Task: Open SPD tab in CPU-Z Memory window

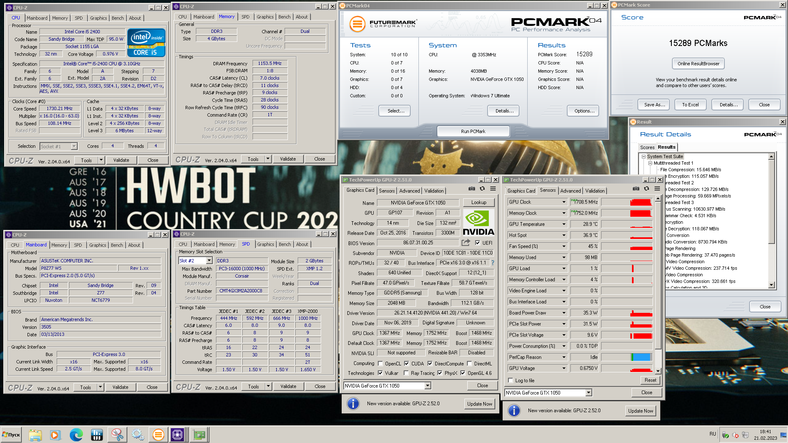Action: pyautogui.click(x=246, y=17)
